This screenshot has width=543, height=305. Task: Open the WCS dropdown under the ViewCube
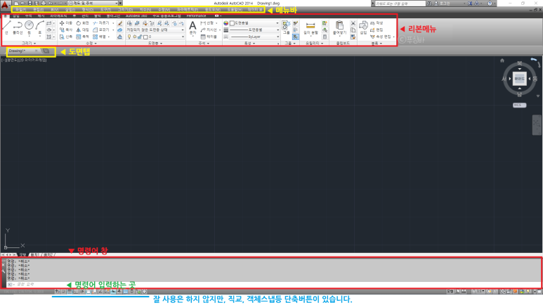tap(519, 105)
